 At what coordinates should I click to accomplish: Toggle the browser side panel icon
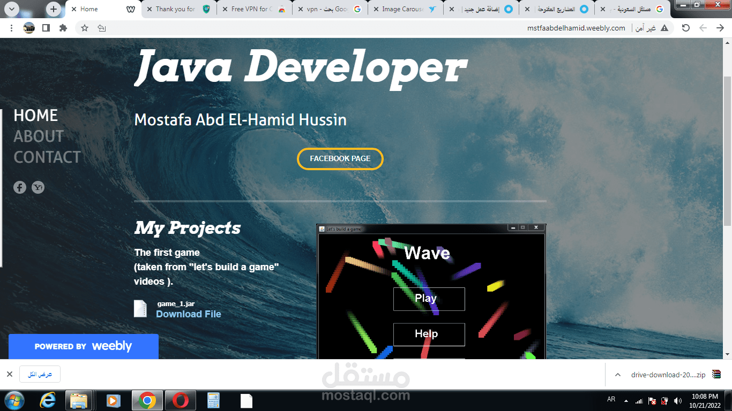tap(46, 28)
